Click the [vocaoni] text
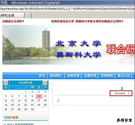This screenshot has width=135, height=125. [x=122, y=93]
